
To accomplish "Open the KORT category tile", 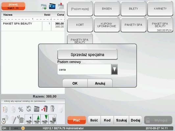I will tap(80, 25).
